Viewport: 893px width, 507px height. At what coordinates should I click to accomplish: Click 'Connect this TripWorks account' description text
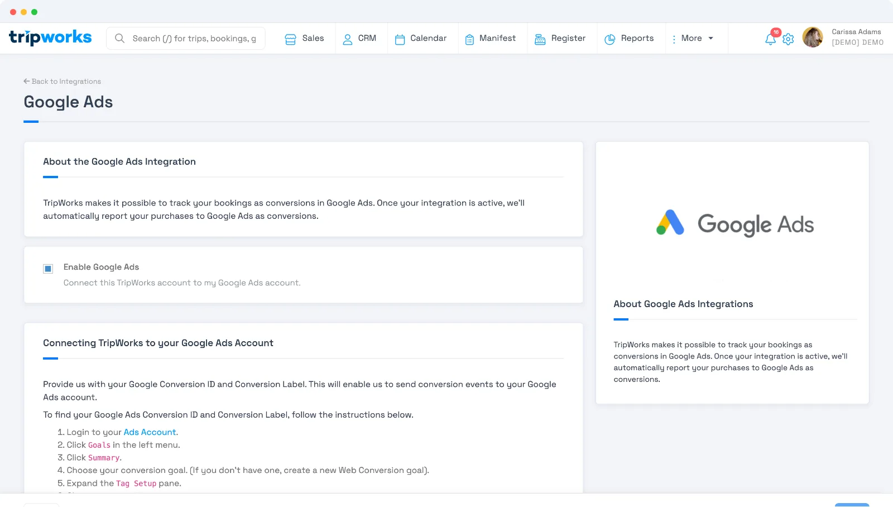tap(182, 283)
